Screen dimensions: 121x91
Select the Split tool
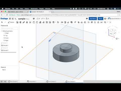[65, 22]
